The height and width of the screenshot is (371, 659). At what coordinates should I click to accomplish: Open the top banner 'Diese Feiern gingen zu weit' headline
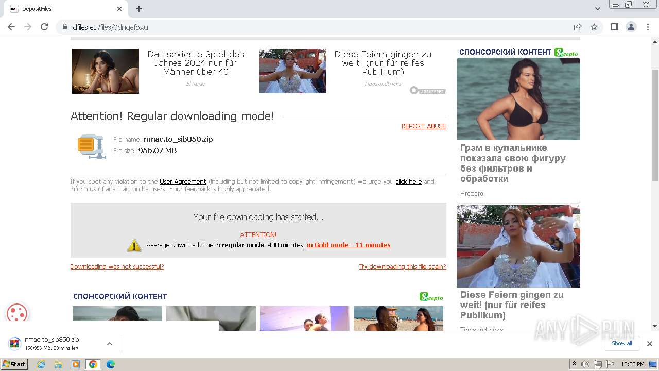383,63
